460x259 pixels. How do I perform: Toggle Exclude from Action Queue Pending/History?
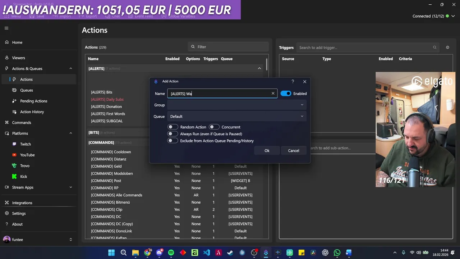[x=173, y=141]
